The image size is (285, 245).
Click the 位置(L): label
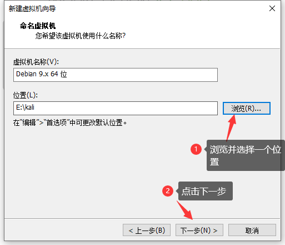click(26, 95)
